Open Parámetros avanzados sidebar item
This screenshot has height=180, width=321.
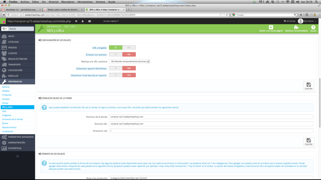(18, 137)
